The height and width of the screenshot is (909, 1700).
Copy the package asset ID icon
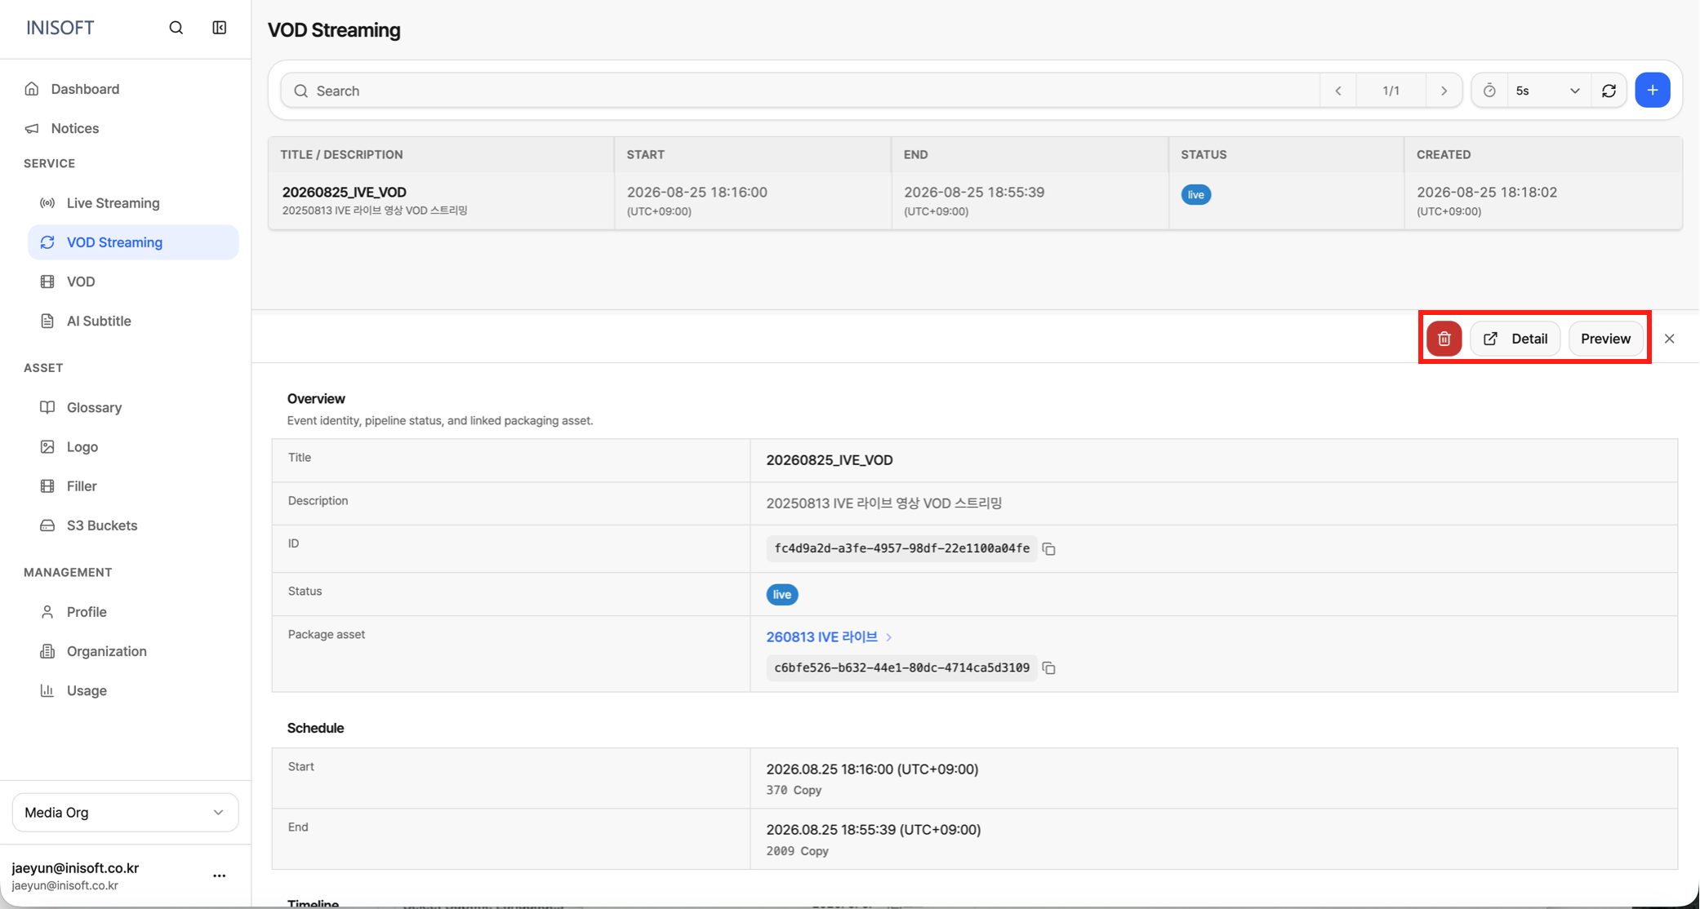point(1049,668)
